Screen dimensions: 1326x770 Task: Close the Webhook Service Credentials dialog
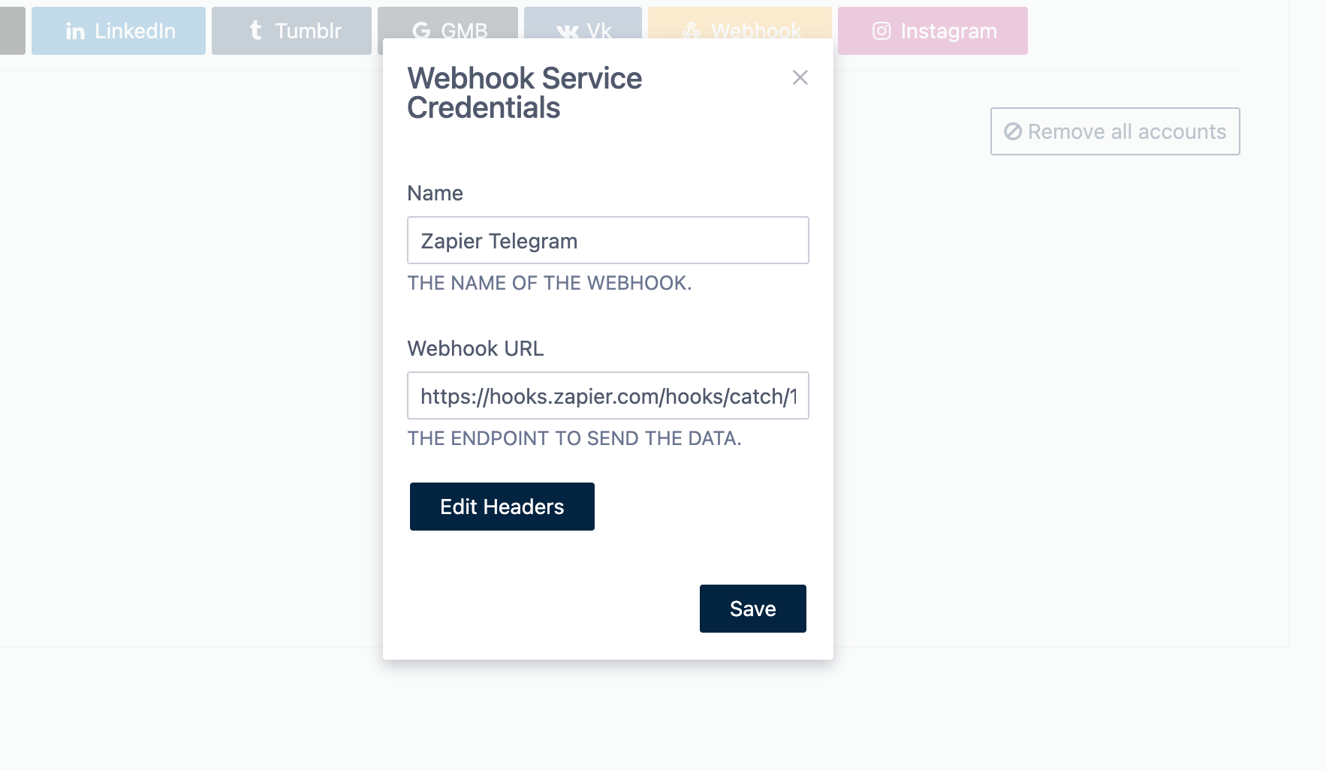800,77
